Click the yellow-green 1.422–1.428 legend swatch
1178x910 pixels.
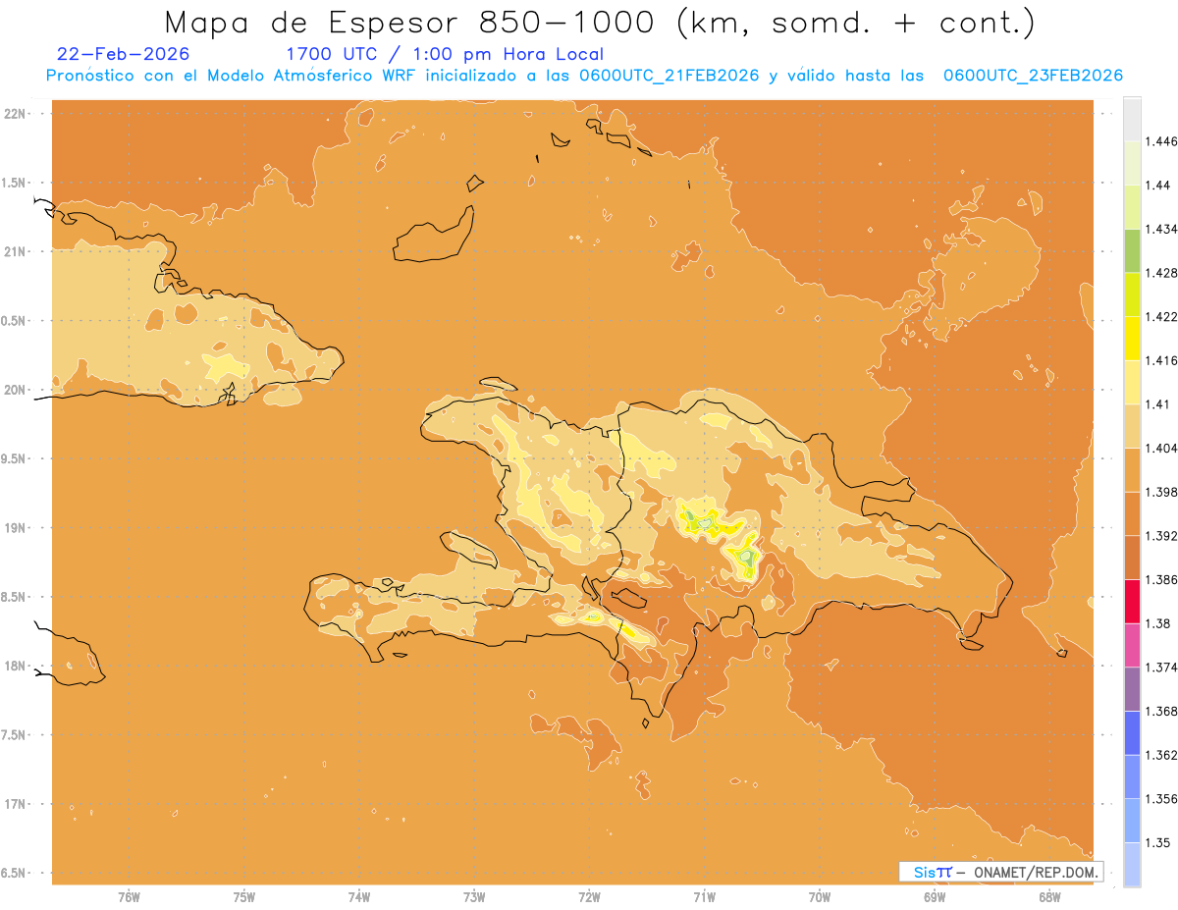[x=1132, y=294]
